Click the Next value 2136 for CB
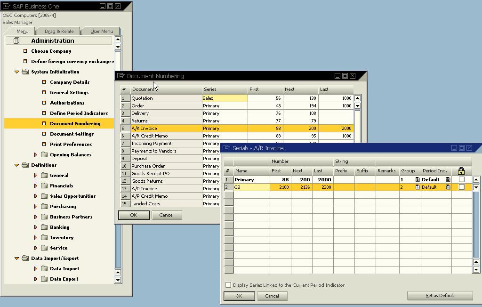This screenshot has width=482, height=307. pos(302,187)
